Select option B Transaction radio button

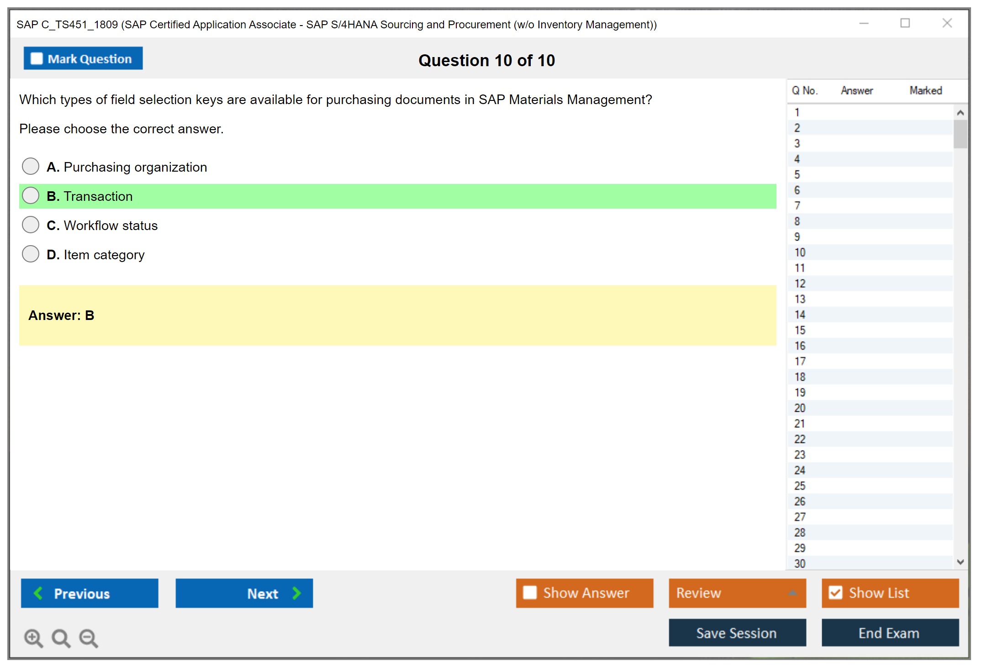(x=31, y=195)
